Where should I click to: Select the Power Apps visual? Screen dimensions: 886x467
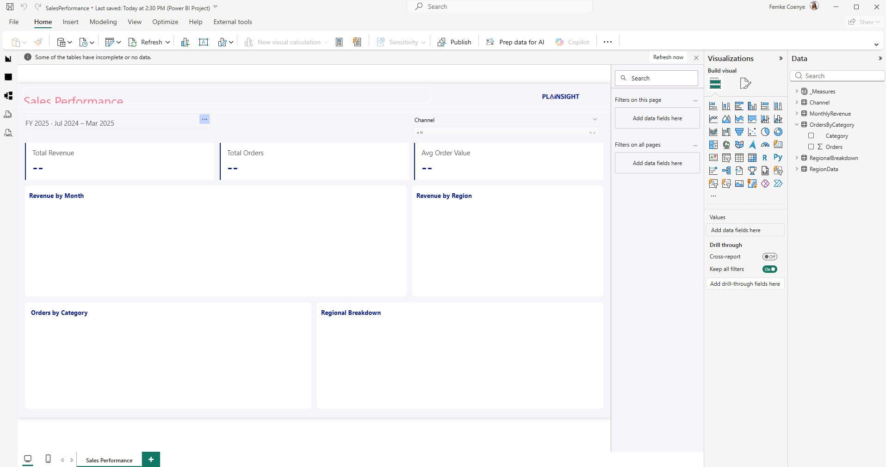pos(765,184)
